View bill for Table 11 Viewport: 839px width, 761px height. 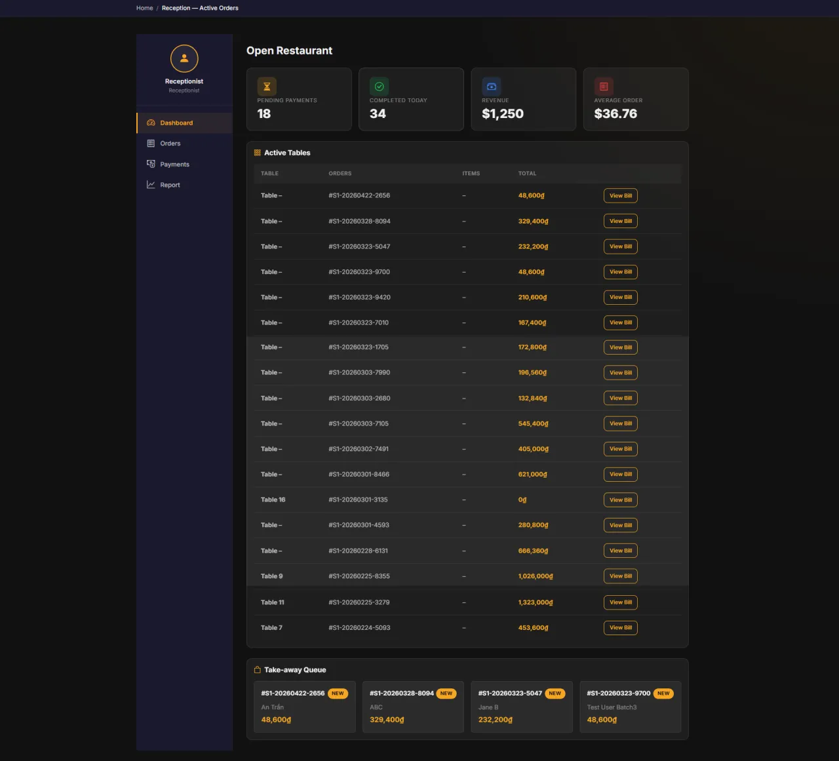tap(620, 602)
